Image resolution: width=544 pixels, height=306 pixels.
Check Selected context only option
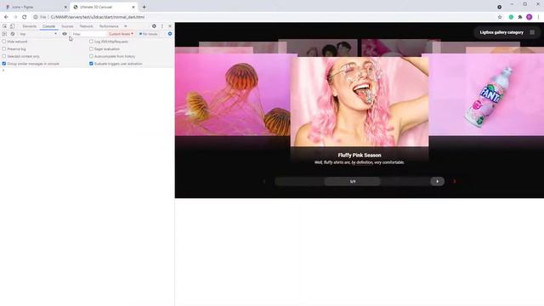coord(4,56)
